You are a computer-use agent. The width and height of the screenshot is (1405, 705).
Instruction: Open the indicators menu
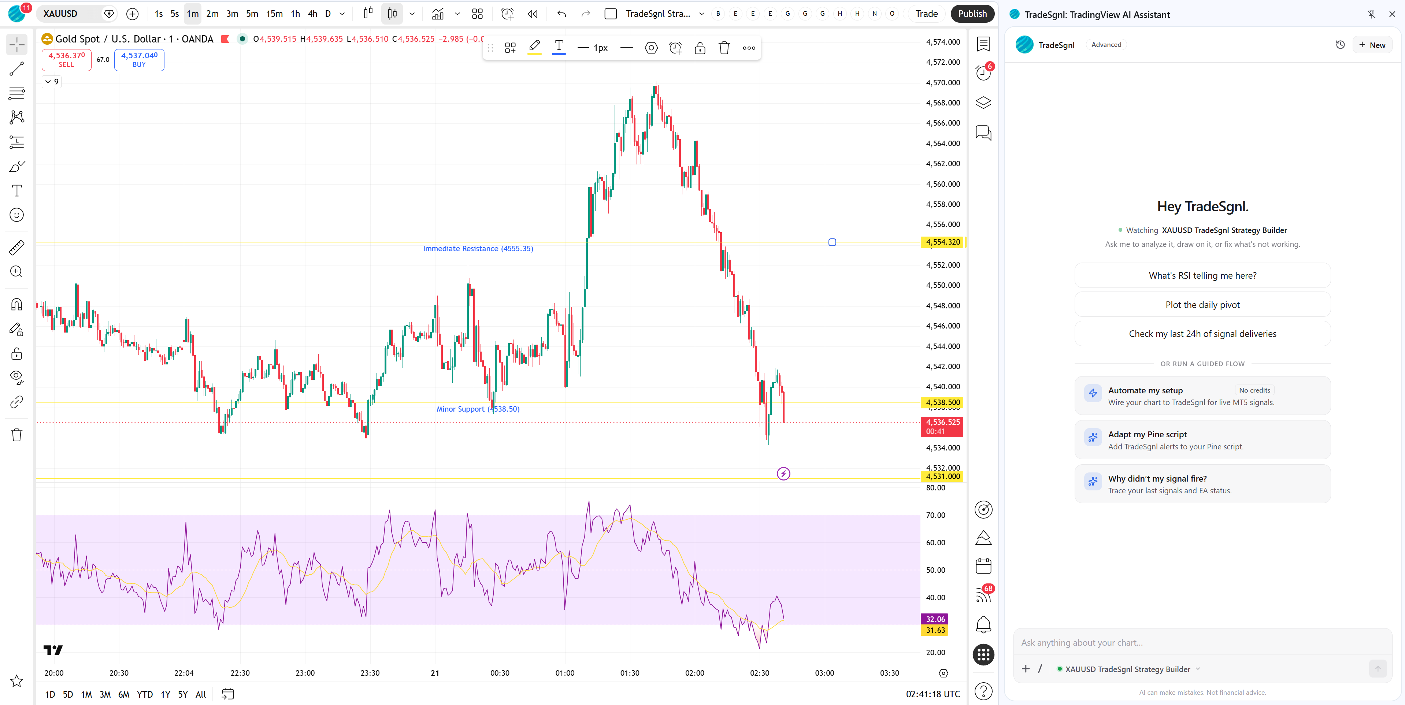click(x=437, y=14)
